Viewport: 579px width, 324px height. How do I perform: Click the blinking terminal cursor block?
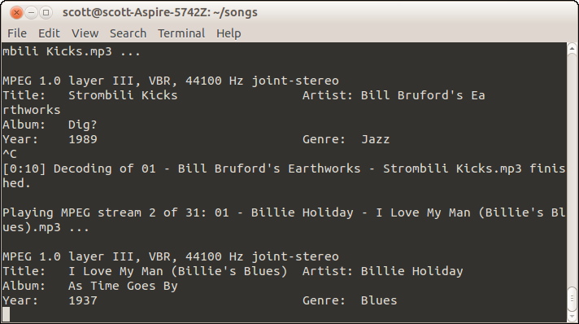7,314
